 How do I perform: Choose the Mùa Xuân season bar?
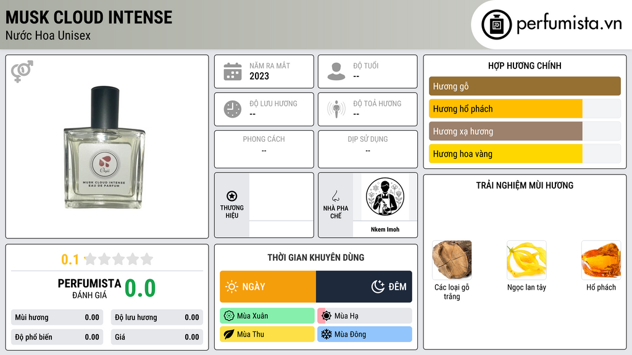click(x=267, y=316)
